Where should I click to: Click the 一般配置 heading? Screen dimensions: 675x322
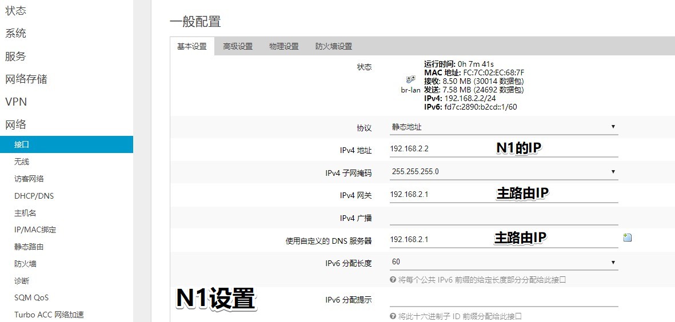pyautogui.click(x=195, y=22)
